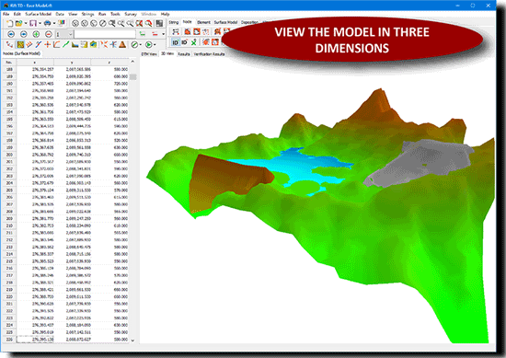The width and height of the screenshot is (506, 358).
Task: Switch to the Surface Model toolbar tab
Action: pyautogui.click(x=225, y=22)
